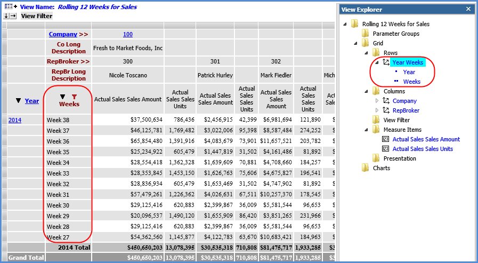Click the right arrow icon beside View Filter
The width and height of the screenshot is (478, 263).
13,16
